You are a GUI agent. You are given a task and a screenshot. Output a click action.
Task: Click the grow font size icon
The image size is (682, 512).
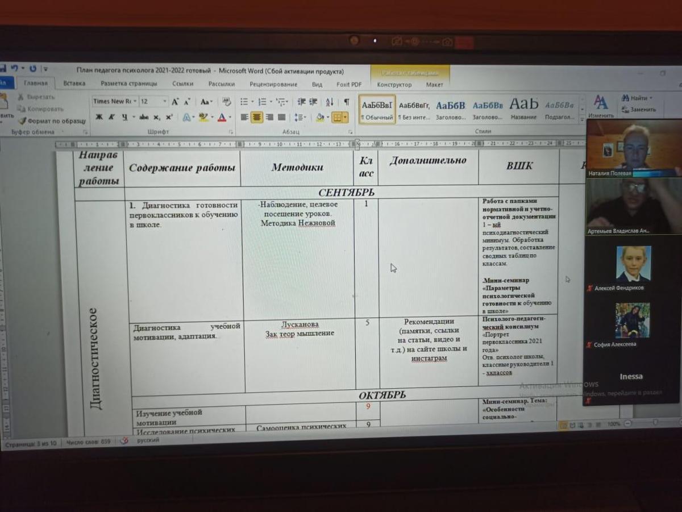click(x=175, y=102)
